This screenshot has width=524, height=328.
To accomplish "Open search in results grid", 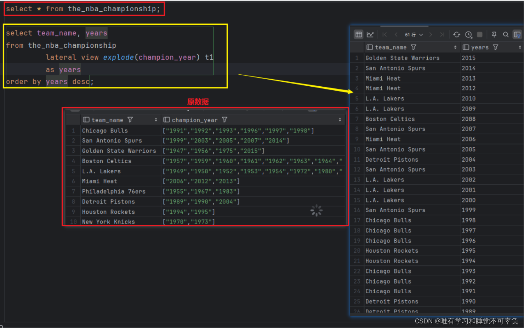I will click(x=506, y=34).
